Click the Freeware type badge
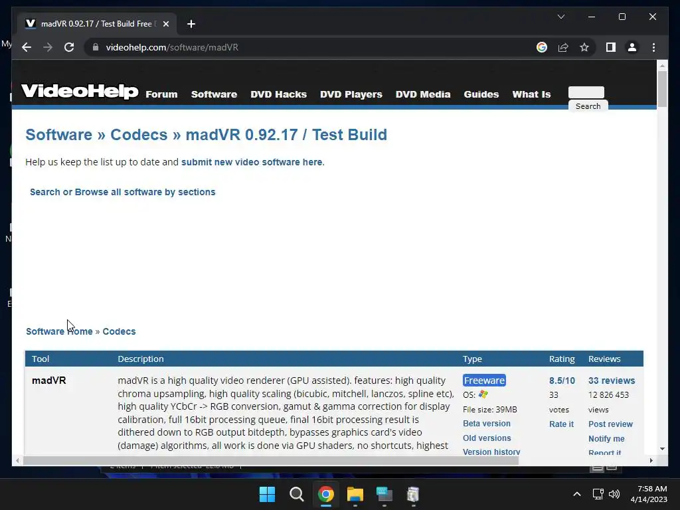The image size is (680, 510). click(484, 381)
